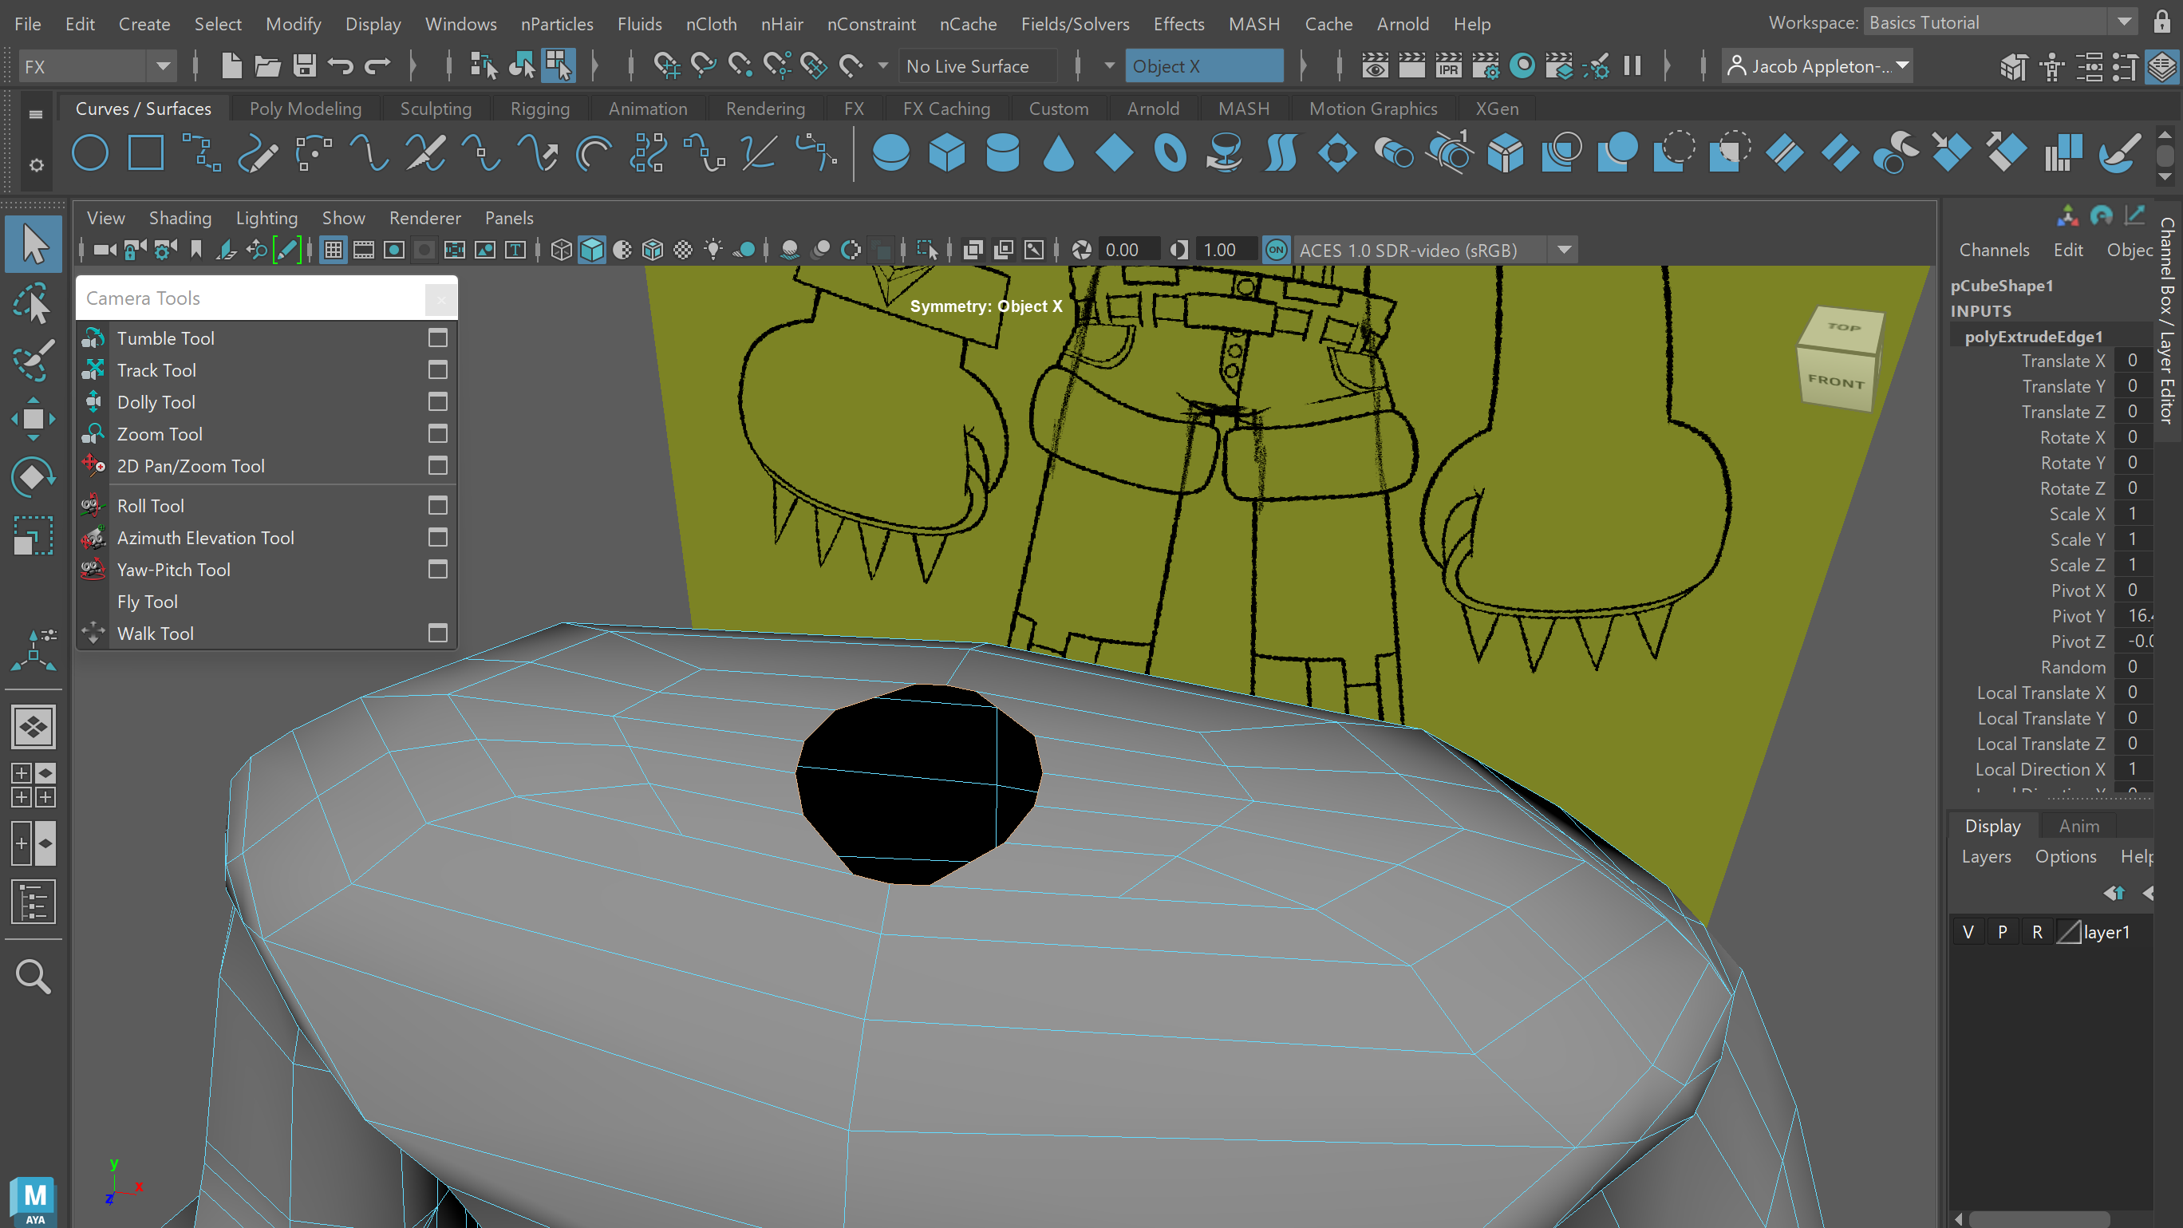Screen dimensions: 2183x1228
Task: Click Dolly Tool in Camera Tools
Action: pyautogui.click(x=156, y=403)
